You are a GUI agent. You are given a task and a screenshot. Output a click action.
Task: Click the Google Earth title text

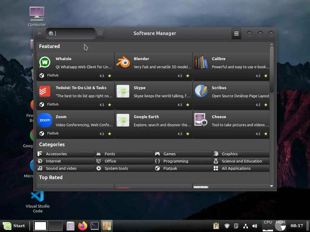click(x=146, y=117)
